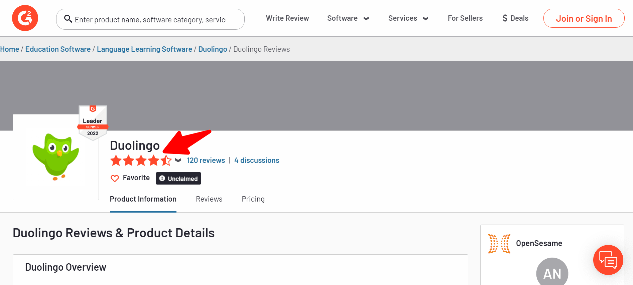The height and width of the screenshot is (285, 633).
Task: Open the 120 reviews link
Action: pyautogui.click(x=206, y=161)
